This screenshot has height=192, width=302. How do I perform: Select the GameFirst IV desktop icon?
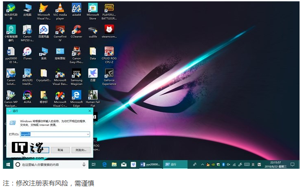60,33
